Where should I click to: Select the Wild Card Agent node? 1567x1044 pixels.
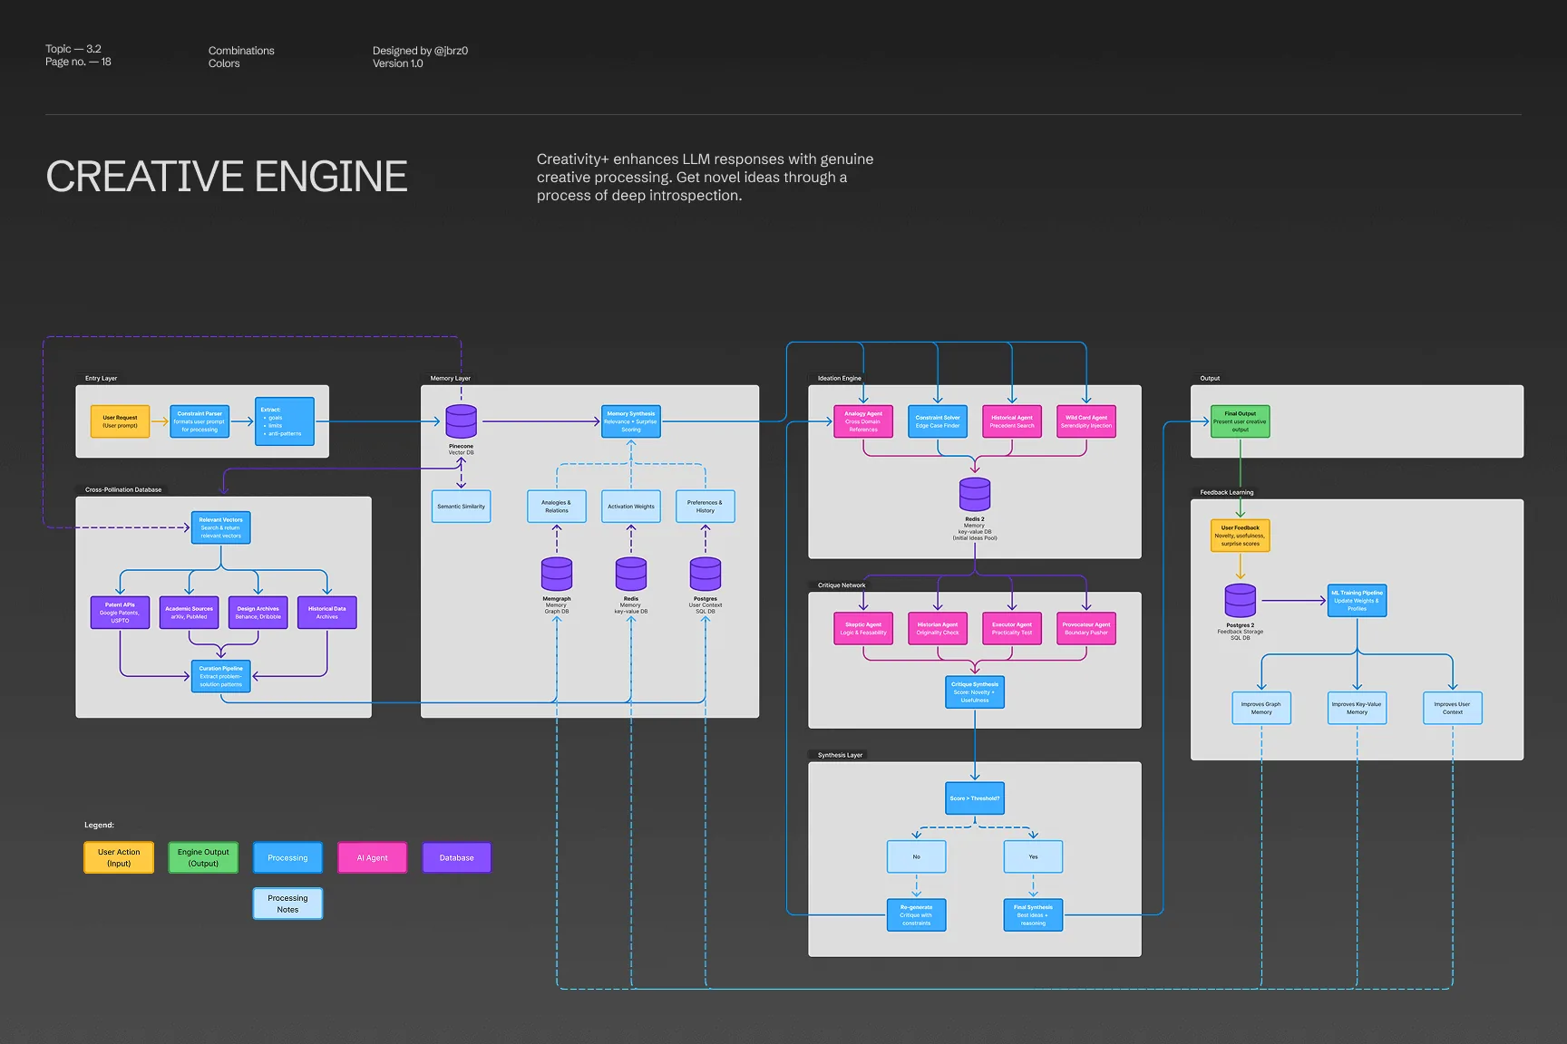[x=1086, y=421]
